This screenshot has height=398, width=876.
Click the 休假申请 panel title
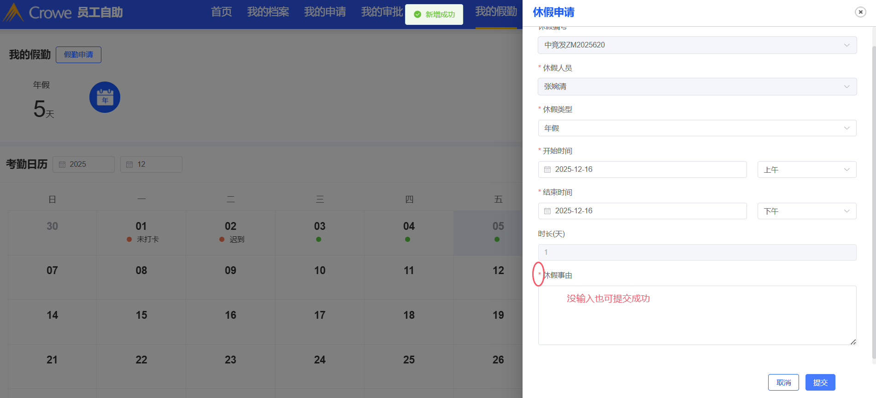(553, 12)
